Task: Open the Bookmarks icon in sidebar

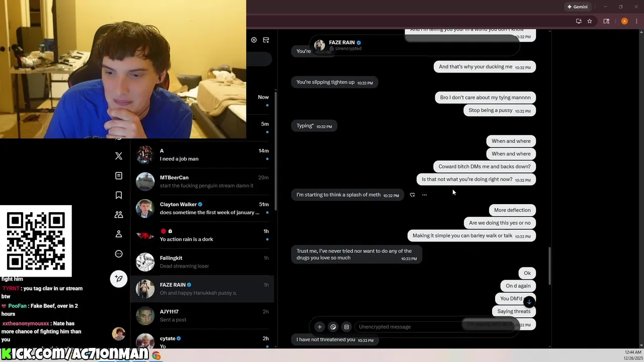Action: pos(119,195)
